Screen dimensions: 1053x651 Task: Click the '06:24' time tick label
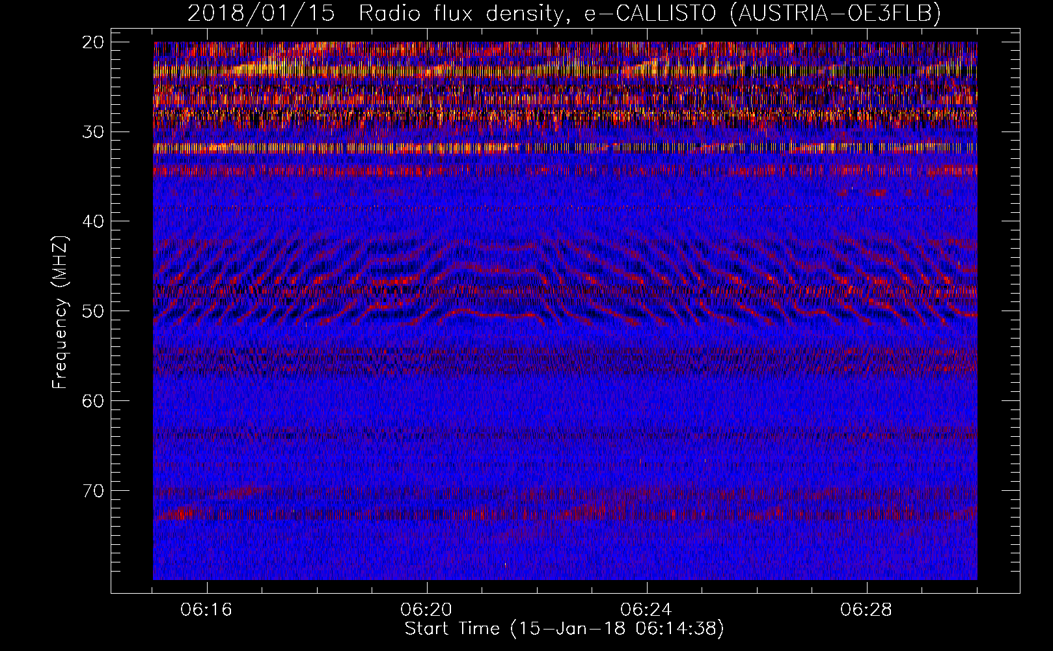point(646,610)
